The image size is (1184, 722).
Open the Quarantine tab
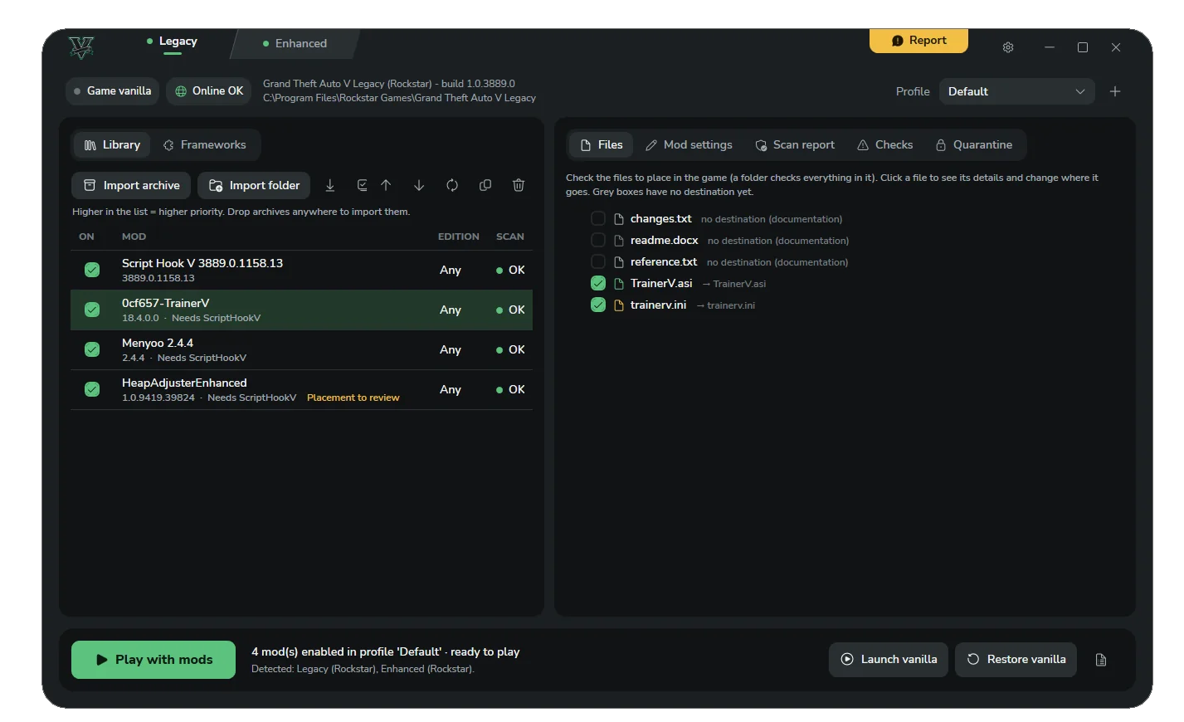click(x=974, y=145)
